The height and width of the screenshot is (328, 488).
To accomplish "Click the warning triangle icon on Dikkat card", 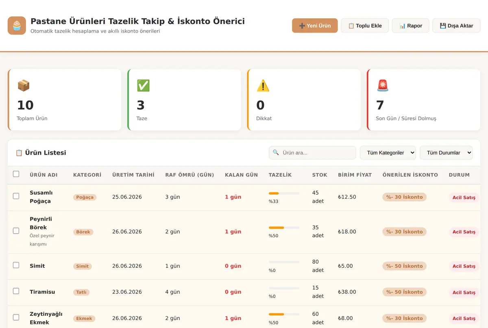I will [x=263, y=85].
